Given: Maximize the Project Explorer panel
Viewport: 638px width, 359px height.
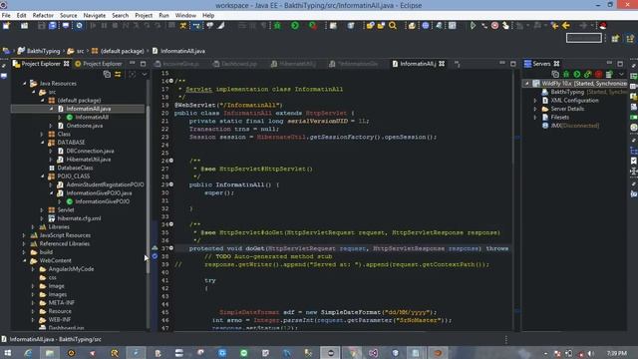Looking at the screenshot, I should pyautogui.click(x=143, y=64).
